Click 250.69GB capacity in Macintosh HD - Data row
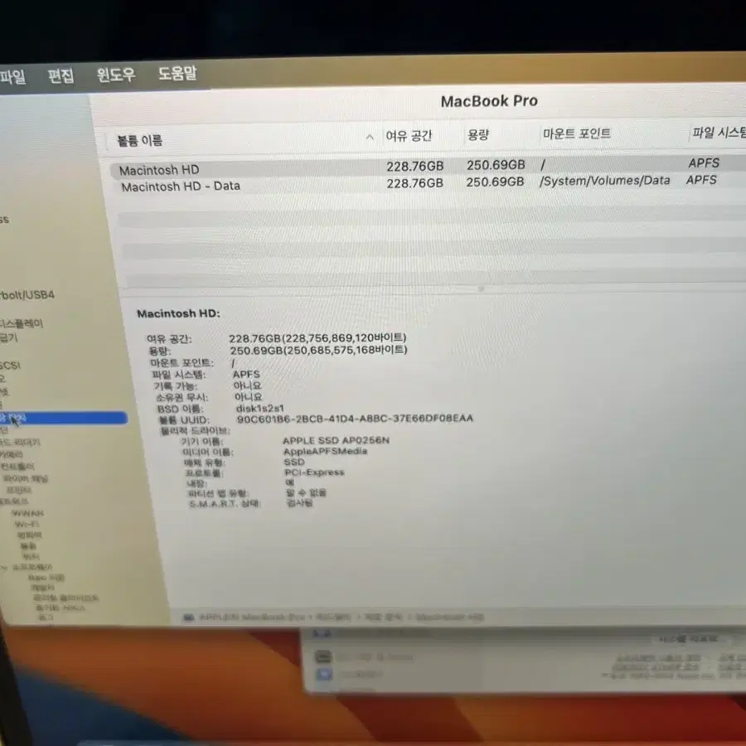The height and width of the screenshot is (746, 746). [x=495, y=182]
